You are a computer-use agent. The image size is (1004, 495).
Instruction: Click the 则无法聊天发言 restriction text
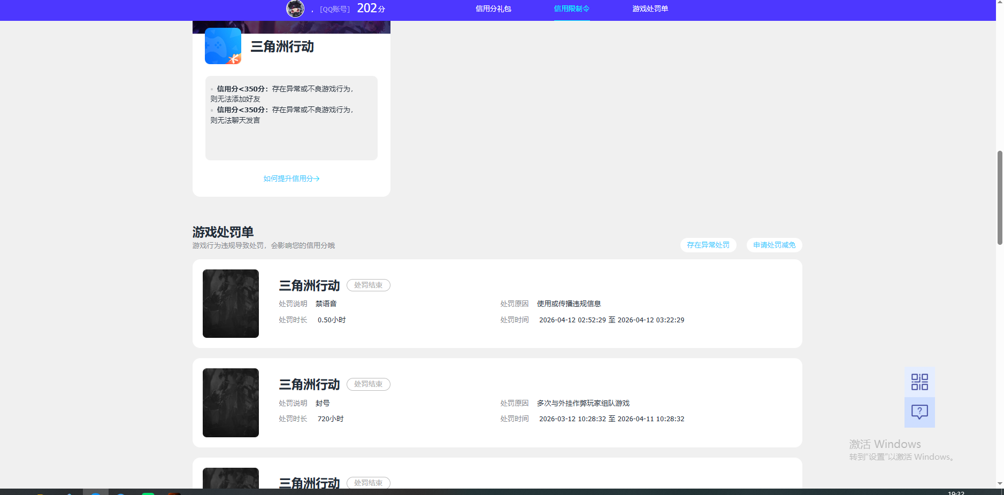(x=235, y=120)
